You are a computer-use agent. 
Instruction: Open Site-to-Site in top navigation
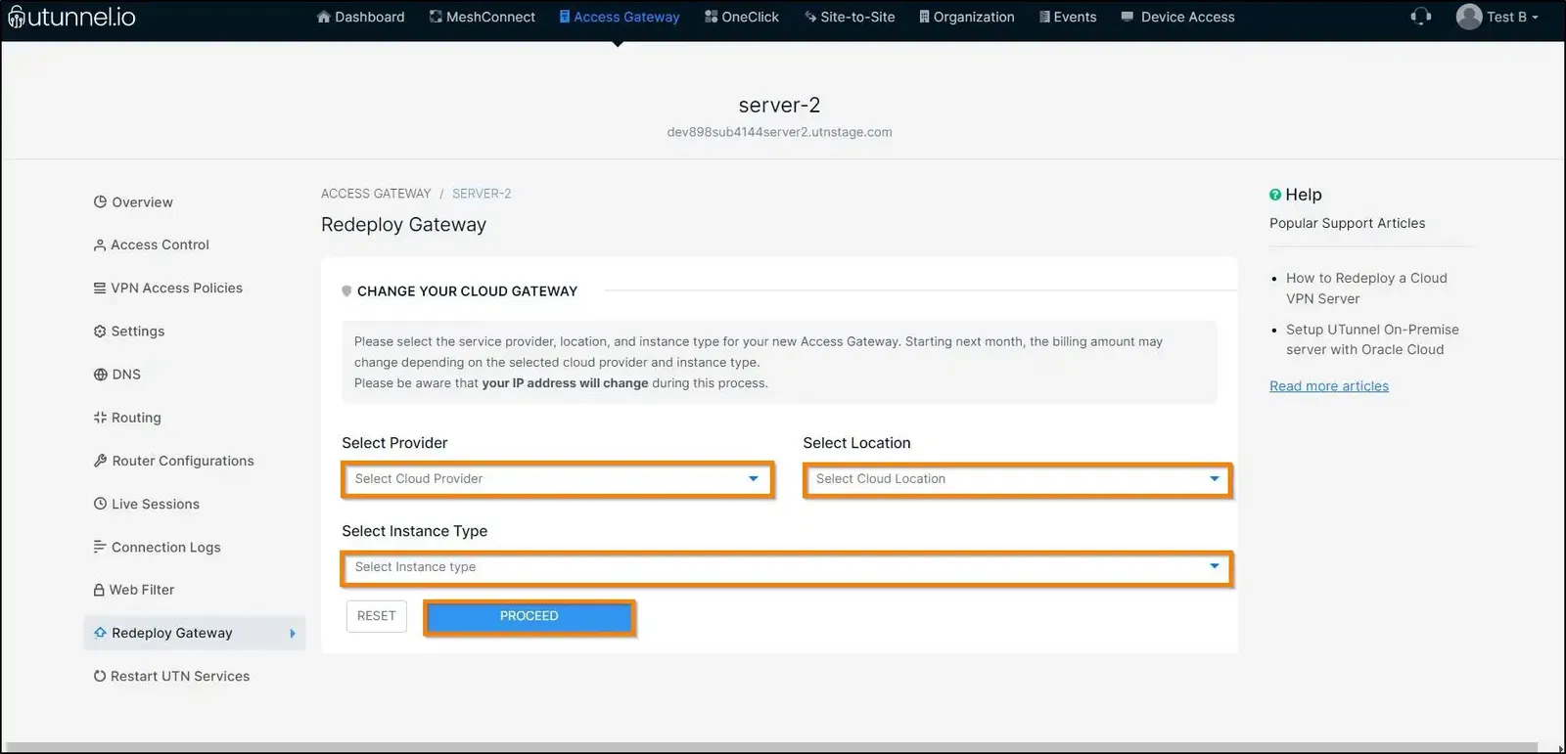click(850, 17)
